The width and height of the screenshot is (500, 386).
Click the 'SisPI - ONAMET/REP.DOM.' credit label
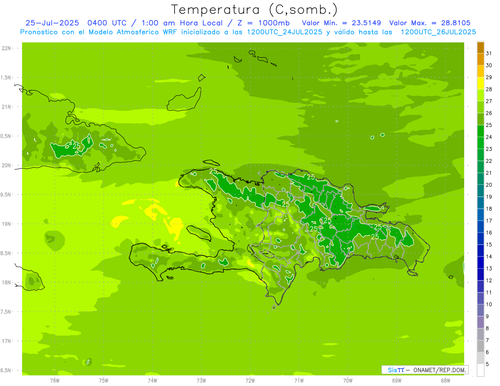click(425, 370)
